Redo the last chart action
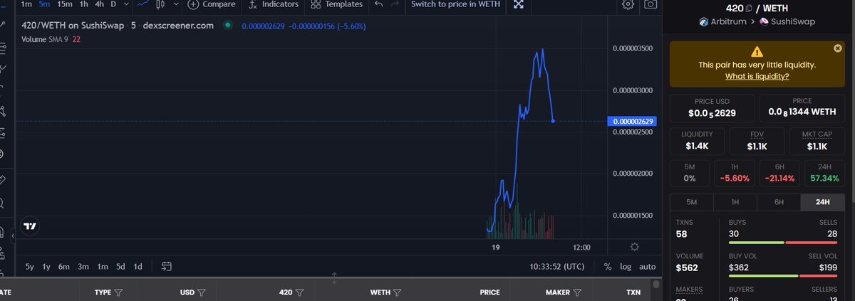Viewport: 855px width, 301px height. pos(395,4)
